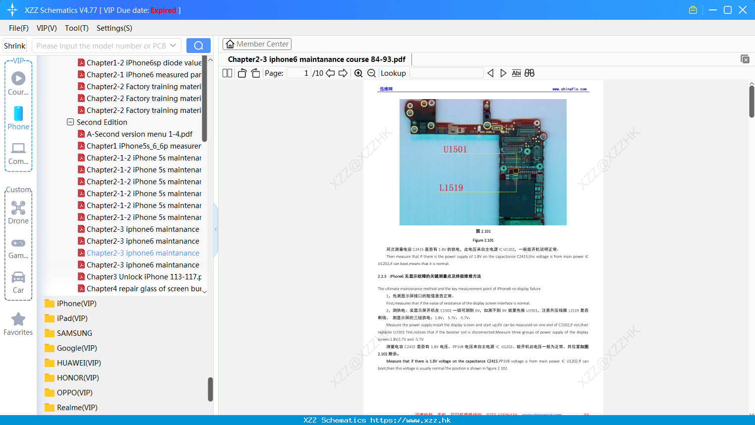Select the Chapter2-3 iphone6 maintanance course tab
The width and height of the screenshot is (755, 425).
[317, 59]
